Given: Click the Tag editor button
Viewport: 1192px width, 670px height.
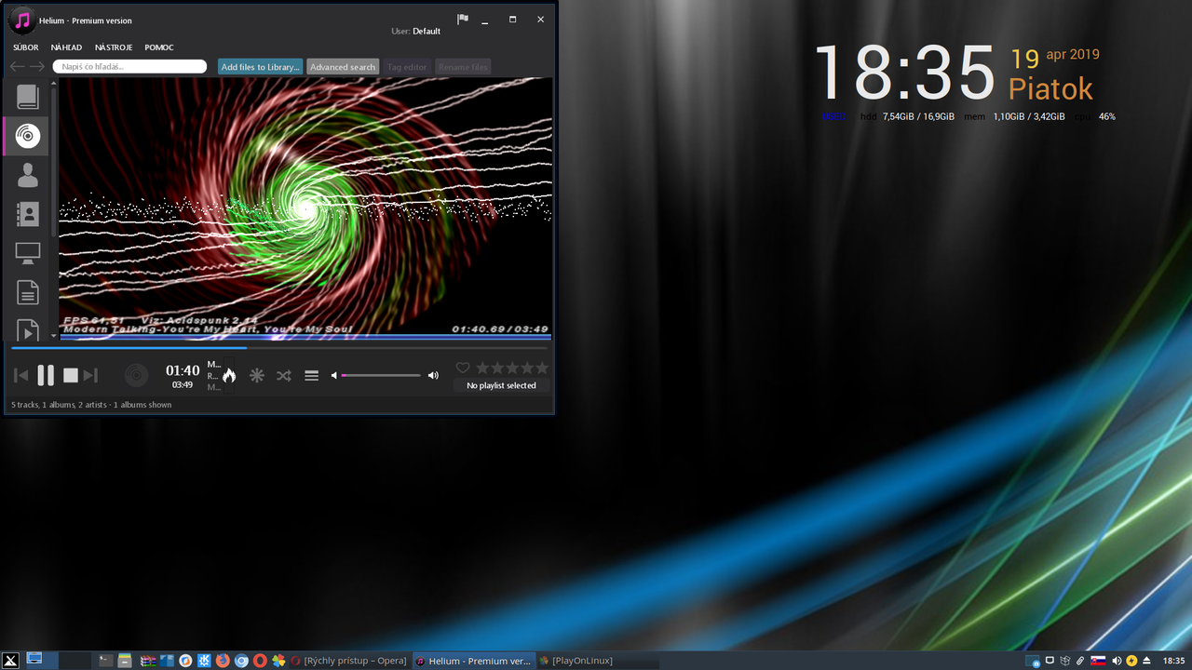Looking at the screenshot, I should pyautogui.click(x=407, y=67).
